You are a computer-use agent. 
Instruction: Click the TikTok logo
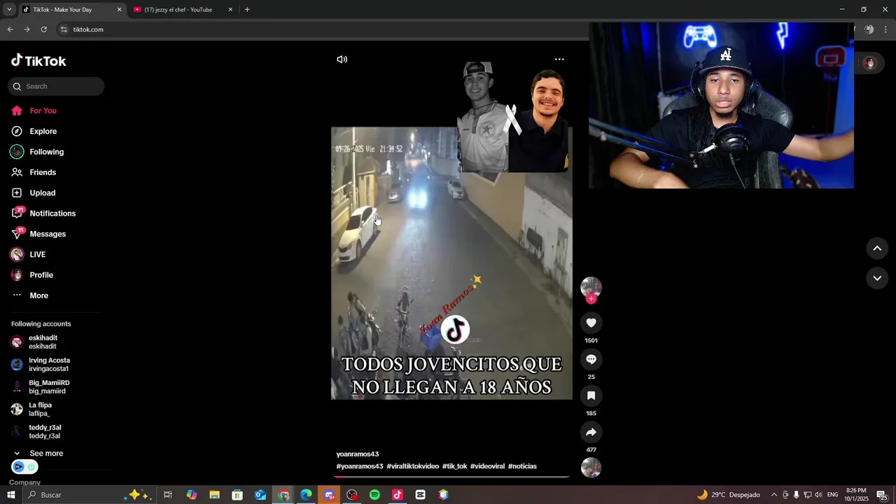(38, 61)
